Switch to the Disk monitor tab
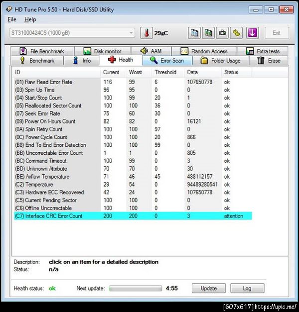The image size is (299, 312). point(103,51)
